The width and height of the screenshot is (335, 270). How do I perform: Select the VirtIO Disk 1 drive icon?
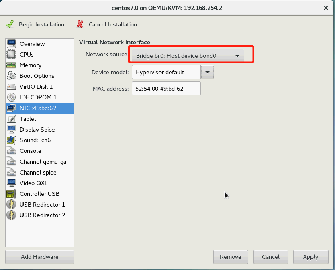coord(11,87)
